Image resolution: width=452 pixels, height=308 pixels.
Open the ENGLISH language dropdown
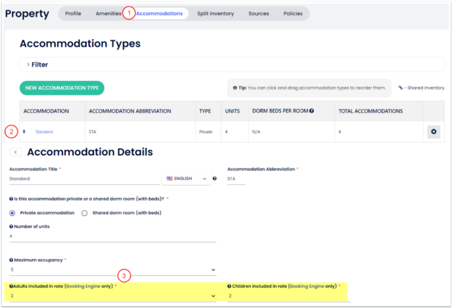pyautogui.click(x=187, y=178)
